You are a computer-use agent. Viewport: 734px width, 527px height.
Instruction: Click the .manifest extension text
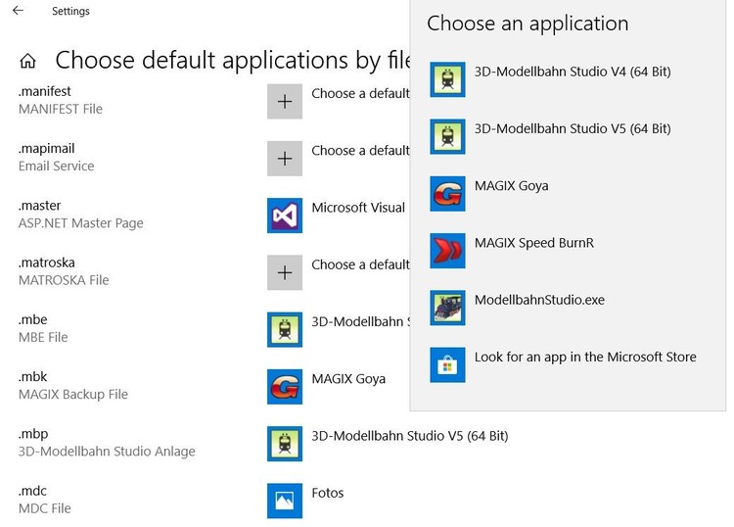pyautogui.click(x=44, y=91)
